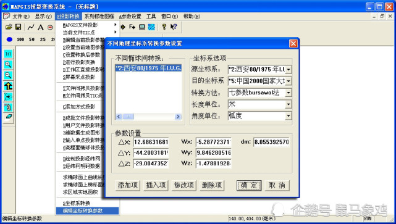Click the MAPGIS title bar app icon
This screenshot has height=224, width=396.
6,7
